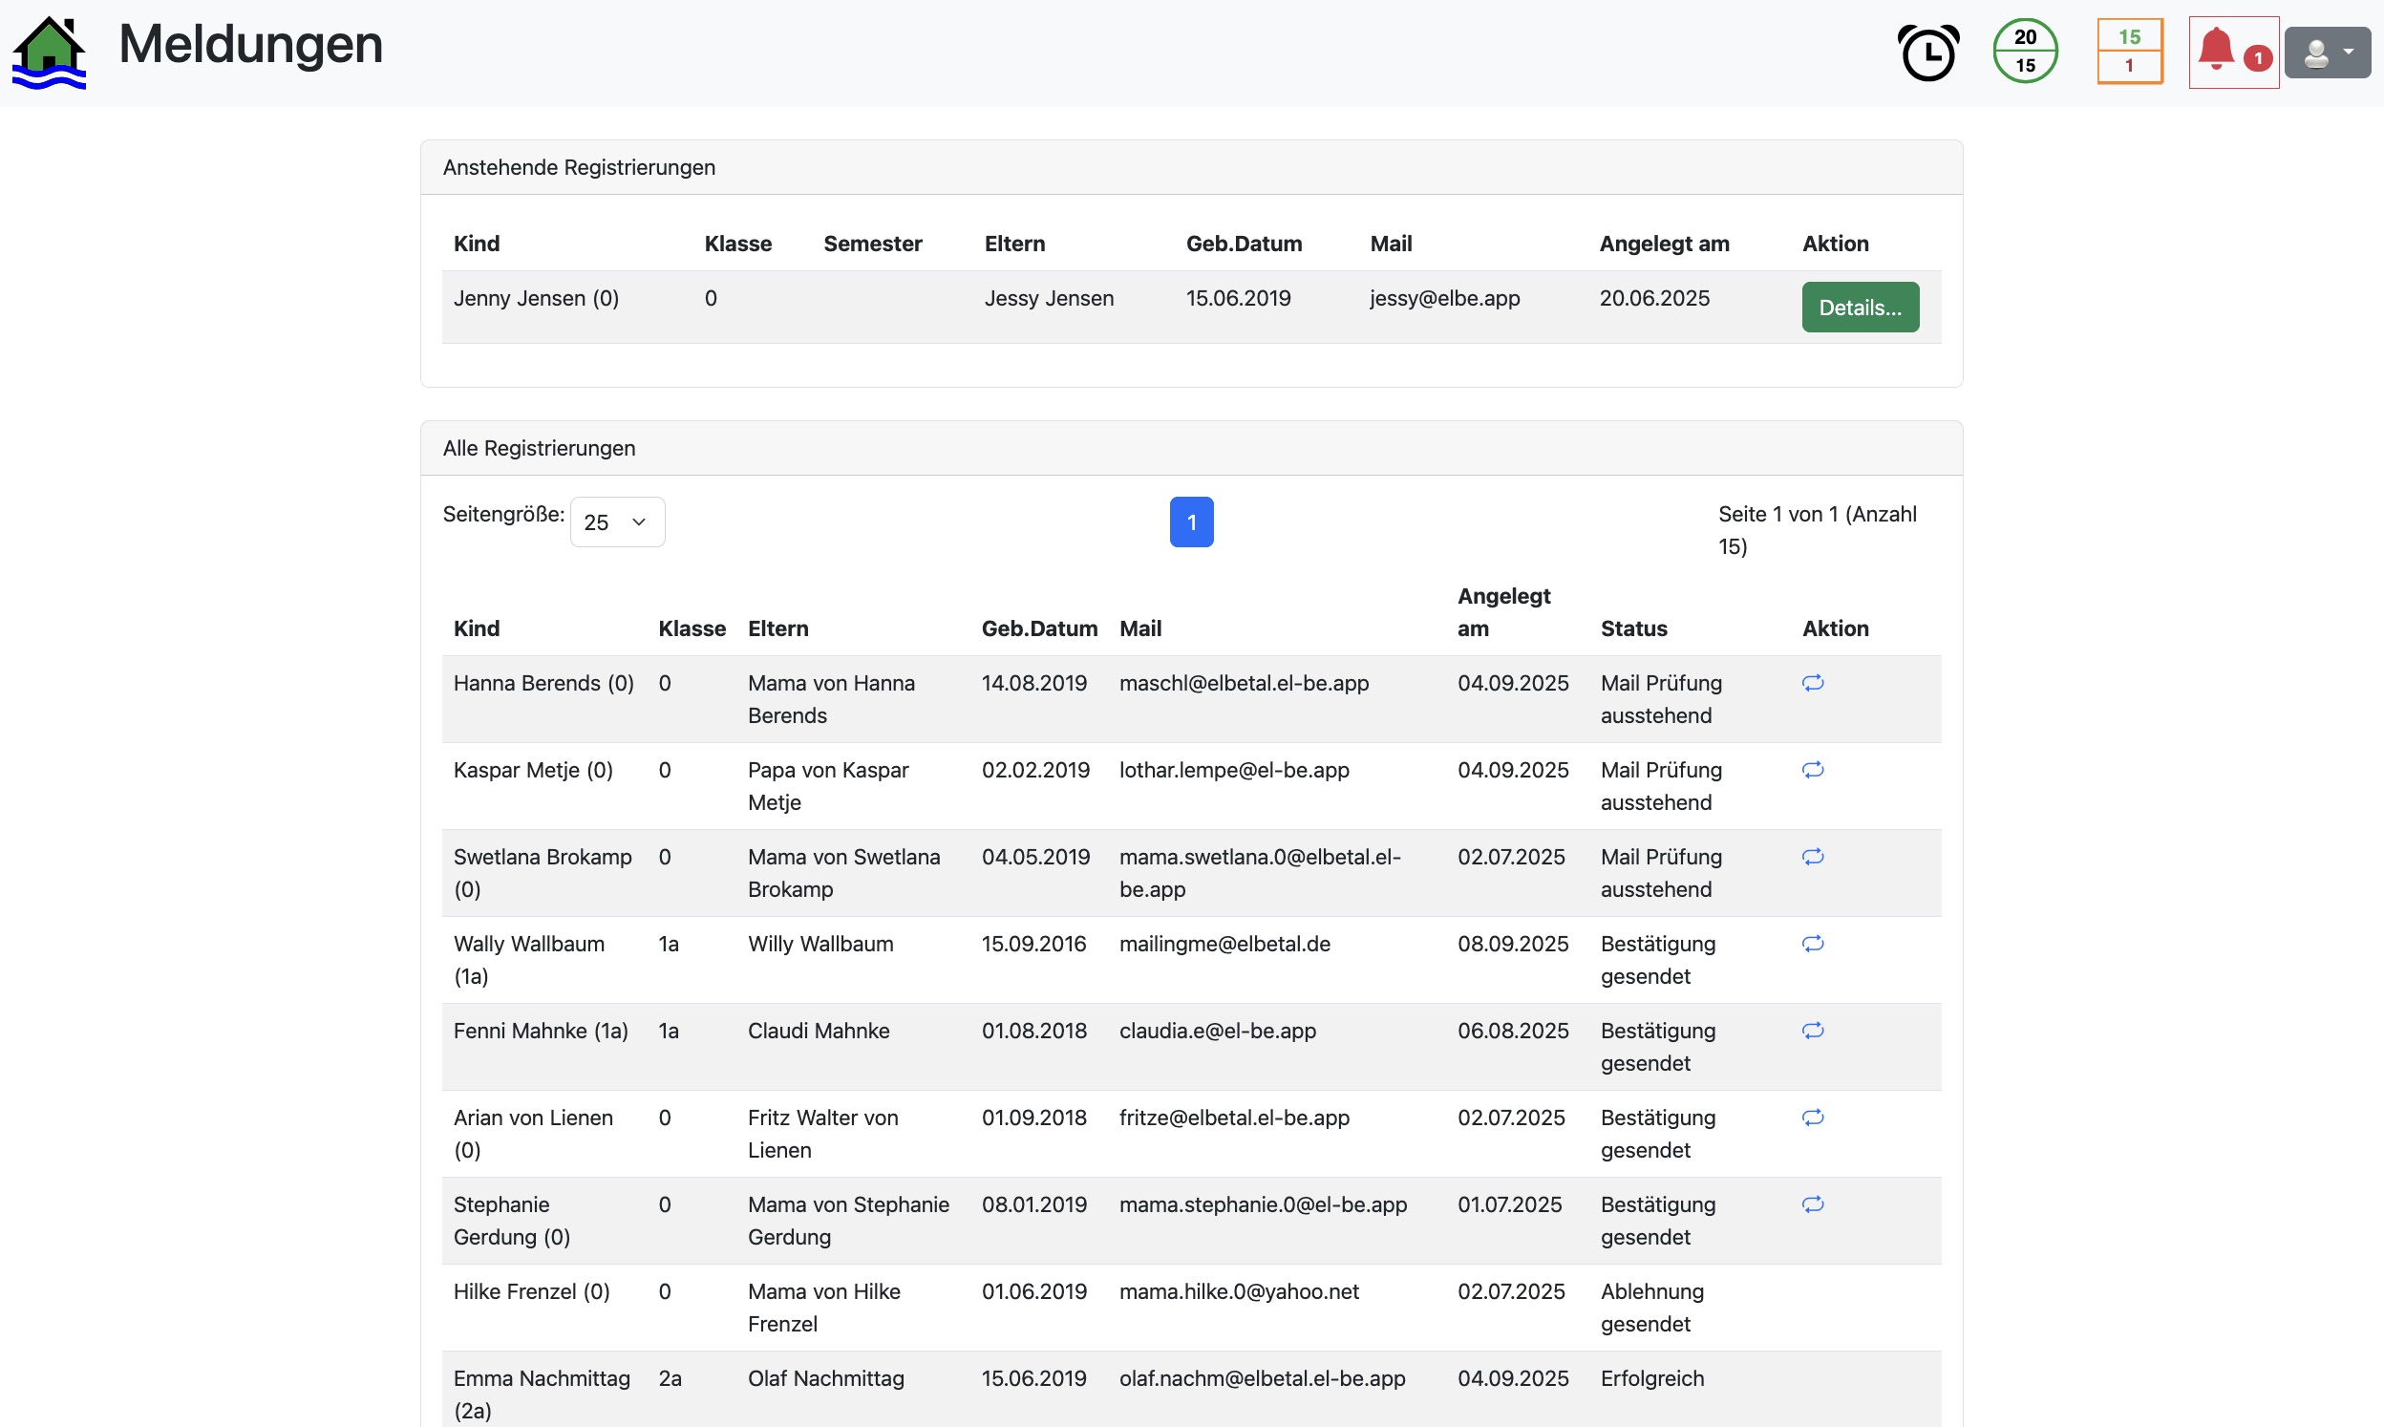The image size is (2384, 1427).
Task: Click resend icon for Stephanie Gerdung
Action: coord(1812,1204)
